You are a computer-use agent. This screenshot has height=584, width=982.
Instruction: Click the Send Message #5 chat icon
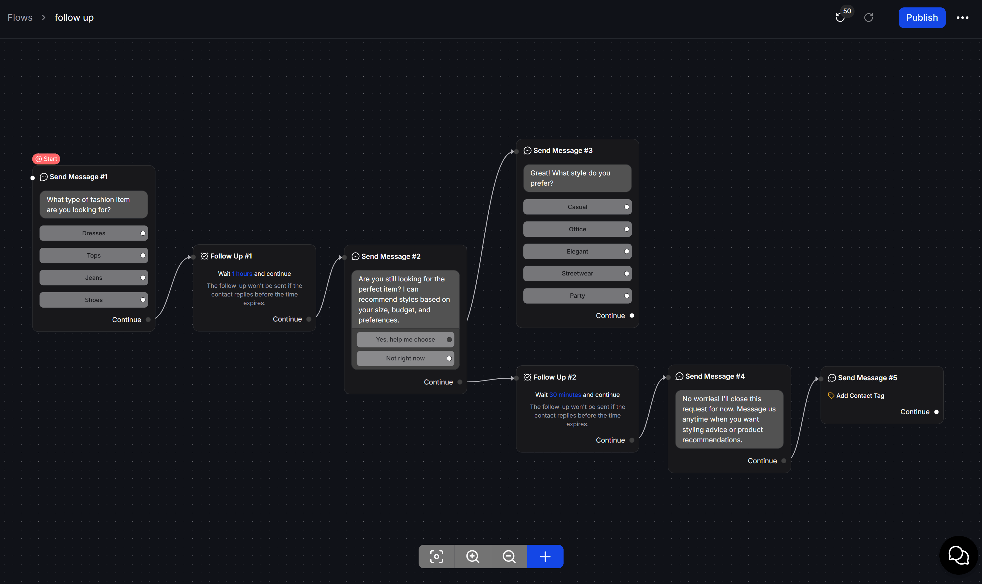[x=832, y=378]
